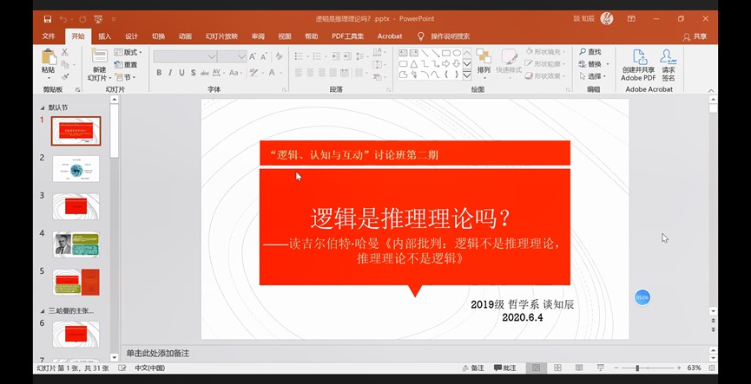This screenshot has height=384, width=751.
Task: Toggle italic text formatting
Action: [171, 73]
